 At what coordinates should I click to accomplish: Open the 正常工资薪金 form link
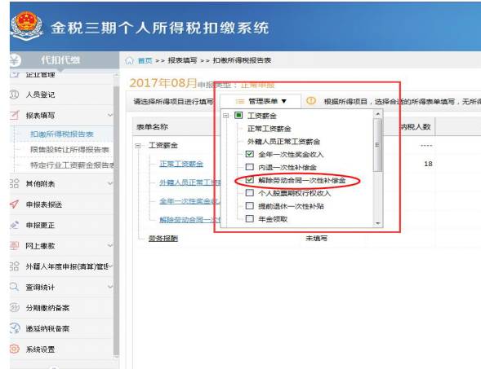point(181,164)
